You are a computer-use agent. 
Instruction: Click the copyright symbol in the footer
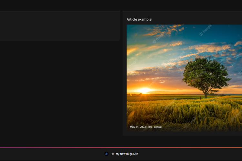[x=113, y=154]
